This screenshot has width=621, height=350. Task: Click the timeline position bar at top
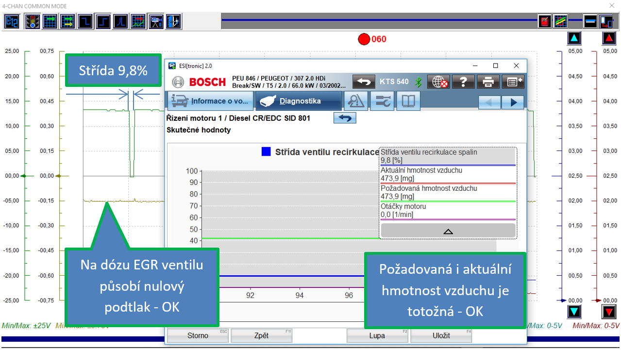click(379, 20)
